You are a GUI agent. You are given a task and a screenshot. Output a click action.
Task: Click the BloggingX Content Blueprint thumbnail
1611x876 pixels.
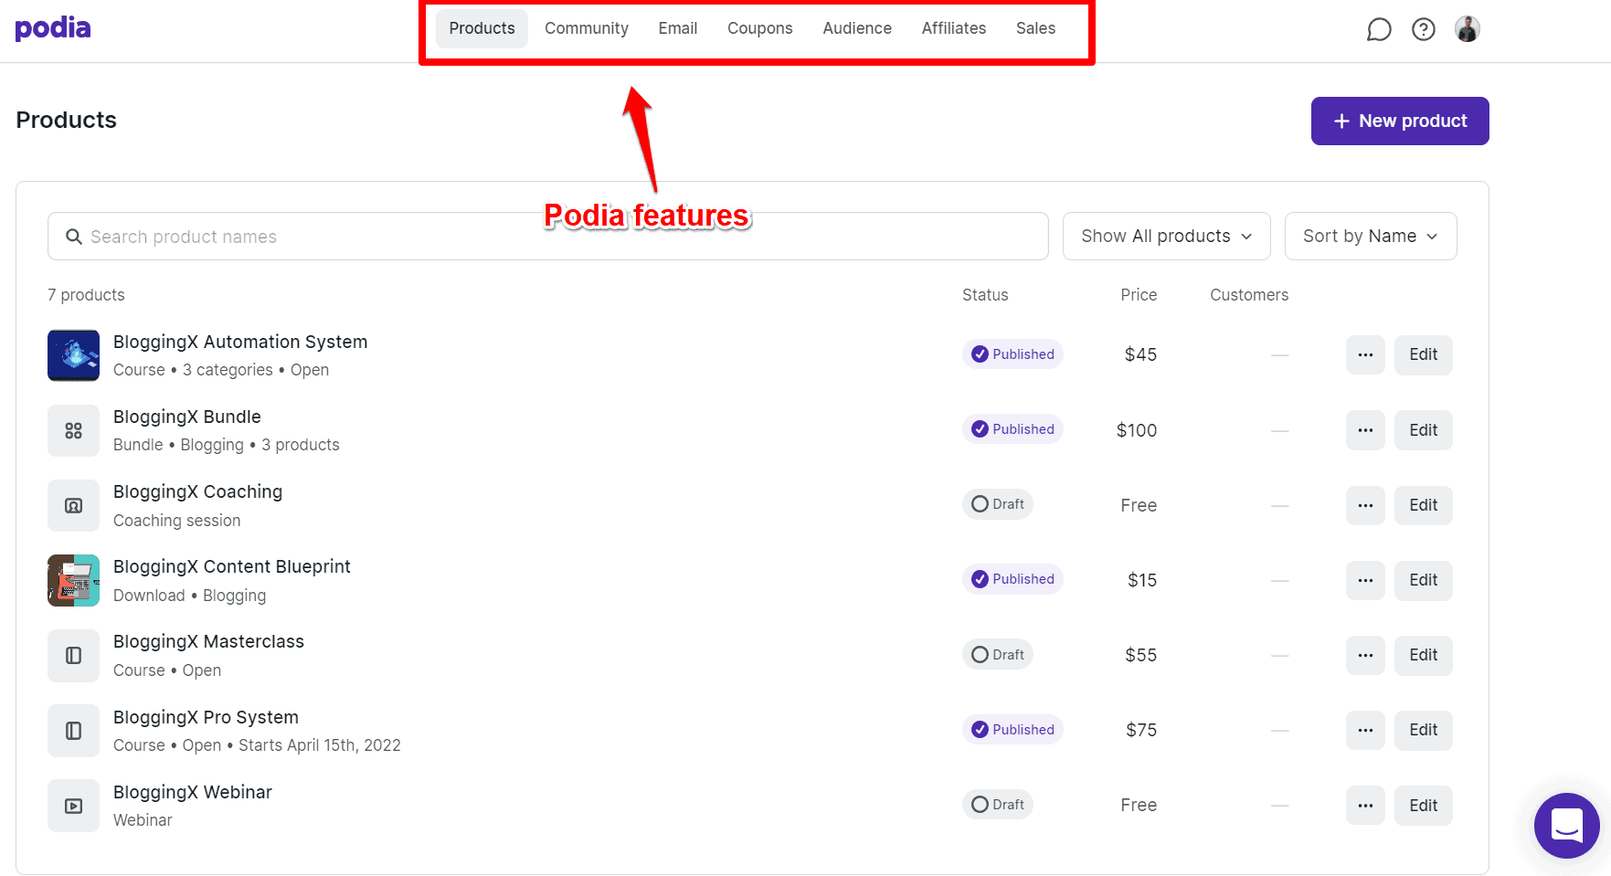(x=73, y=580)
